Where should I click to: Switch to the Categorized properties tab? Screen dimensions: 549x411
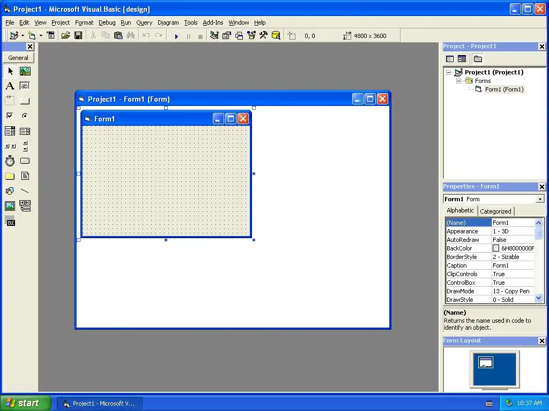495,211
